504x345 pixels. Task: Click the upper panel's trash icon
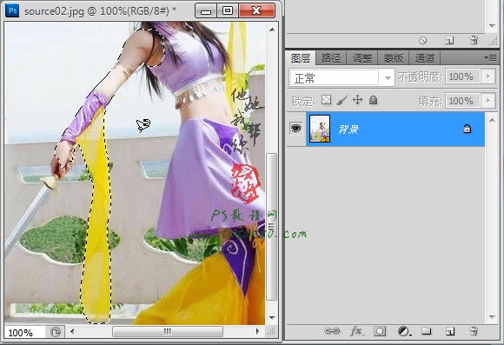point(474,40)
